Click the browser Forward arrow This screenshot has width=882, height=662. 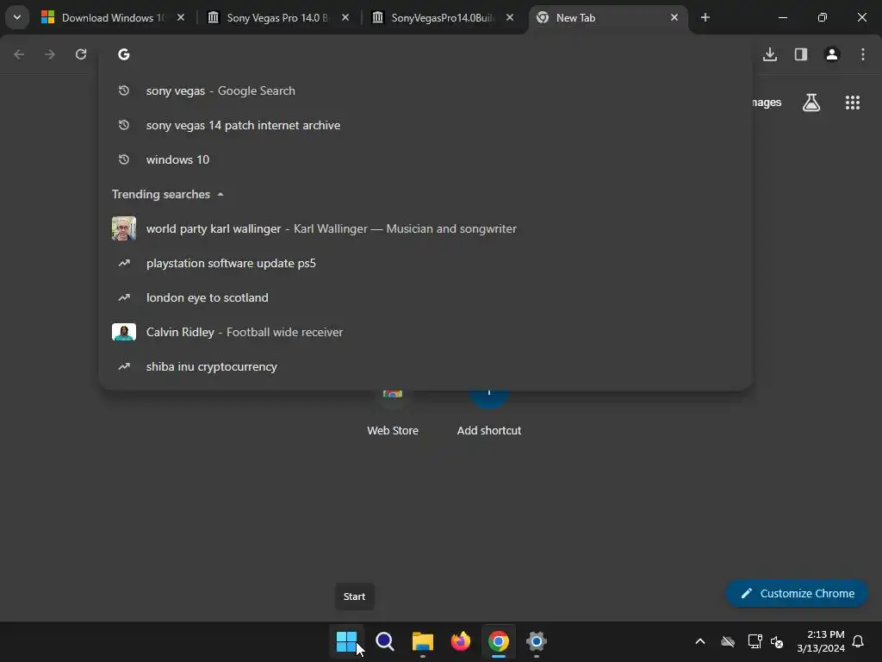[50, 54]
